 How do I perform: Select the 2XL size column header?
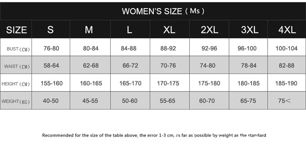pyautogui.click(x=209, y=29)
